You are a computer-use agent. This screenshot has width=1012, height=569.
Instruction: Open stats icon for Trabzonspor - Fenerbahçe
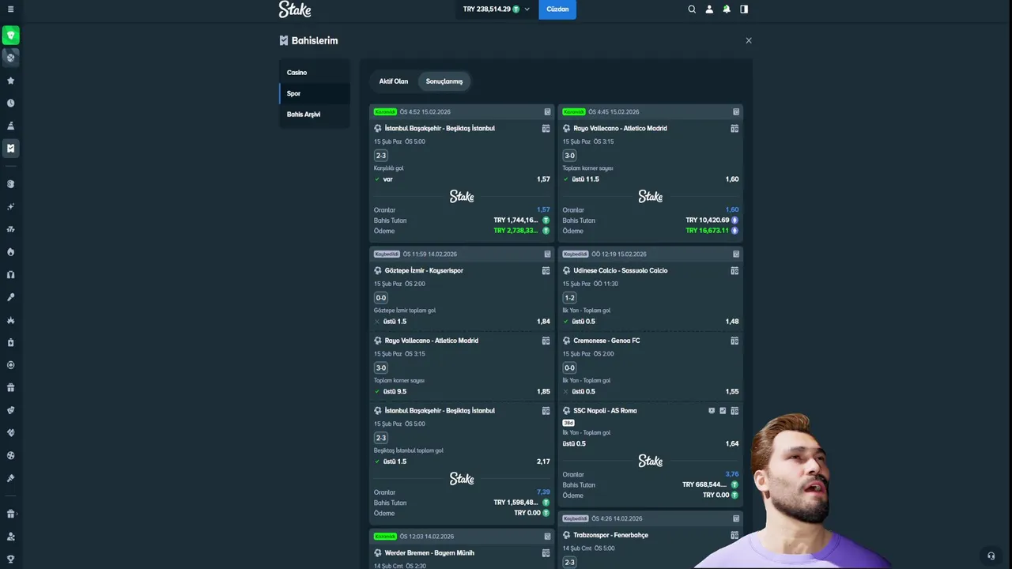coord(734,535)
